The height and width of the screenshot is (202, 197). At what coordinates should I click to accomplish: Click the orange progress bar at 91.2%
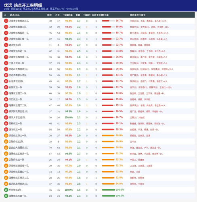[109, 154]
